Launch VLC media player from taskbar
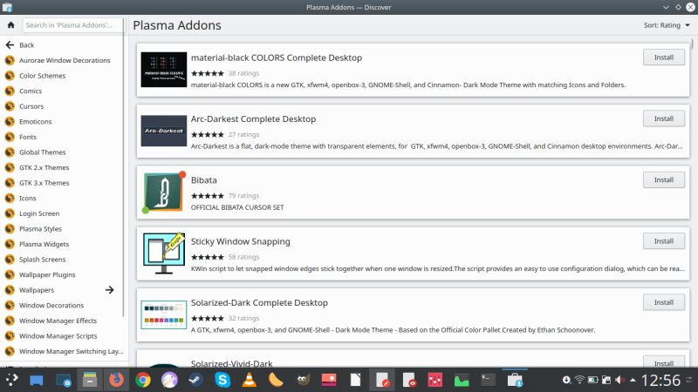This screenshot has height=392, width=698. pos(249,380)
